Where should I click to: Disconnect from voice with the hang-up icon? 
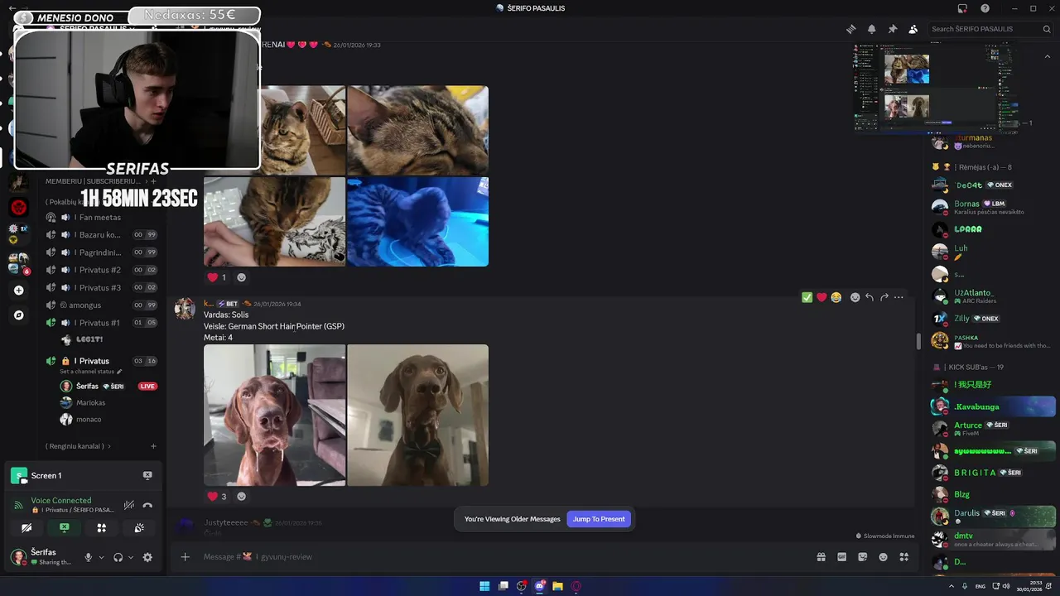tap(147, 505)
